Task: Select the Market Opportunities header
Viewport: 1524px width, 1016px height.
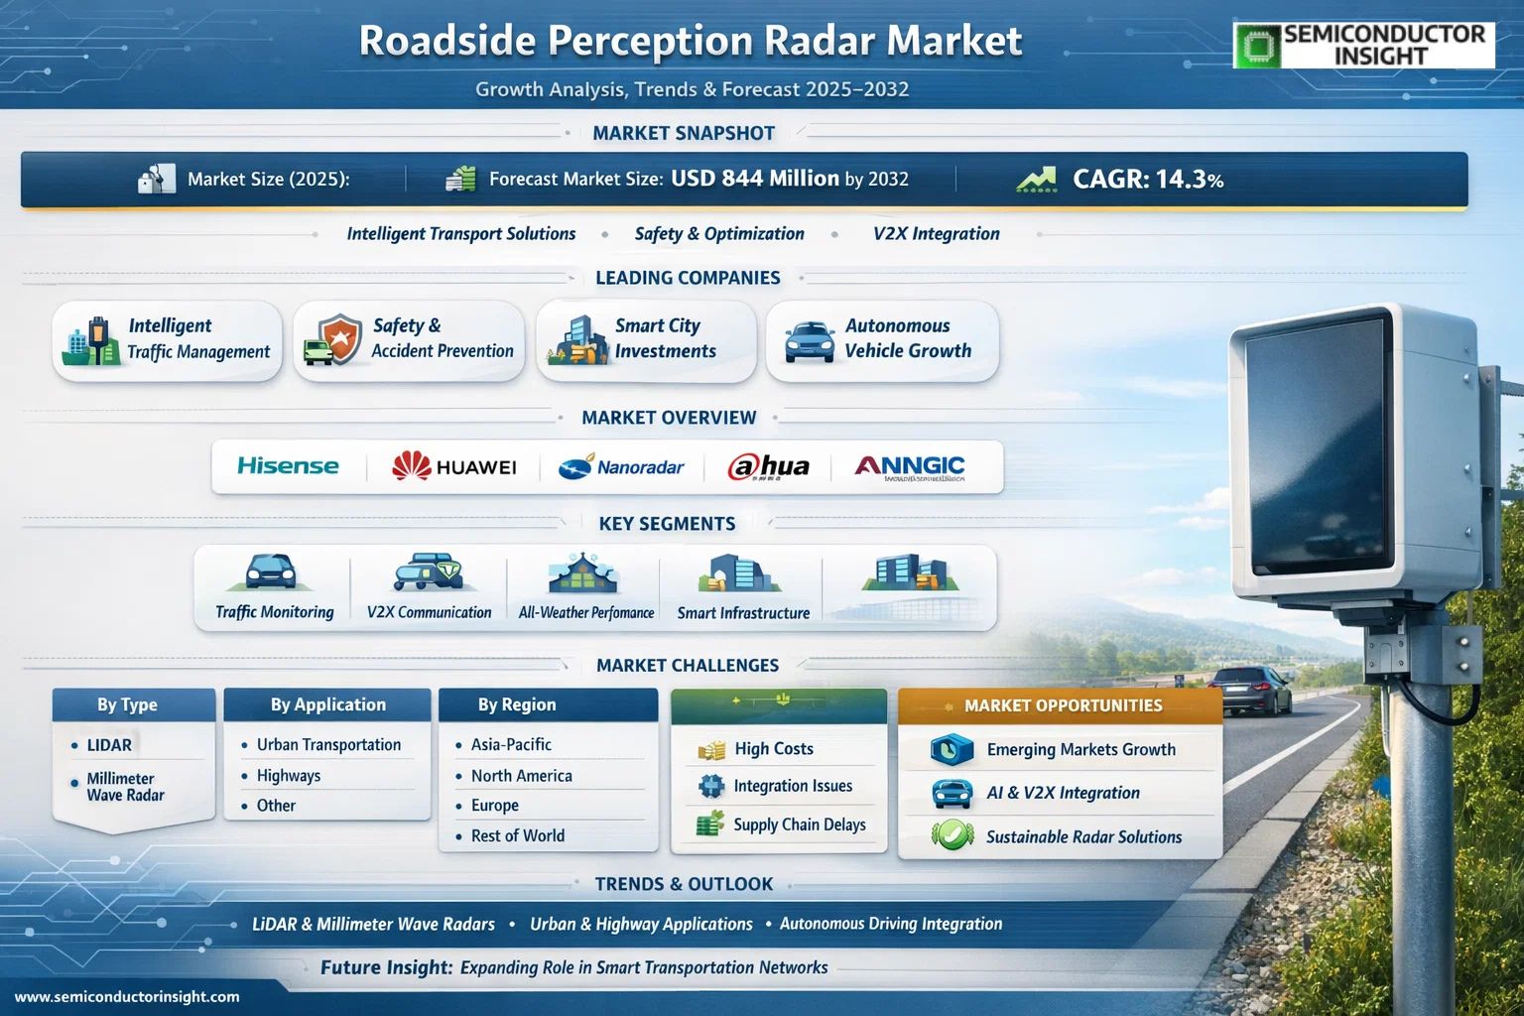Action: 1060,705
